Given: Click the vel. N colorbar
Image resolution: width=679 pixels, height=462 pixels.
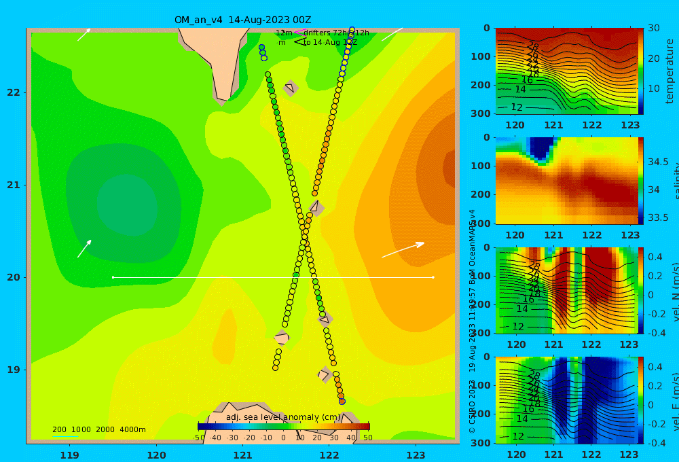Looking at the screenshot, I should [641, 290].
